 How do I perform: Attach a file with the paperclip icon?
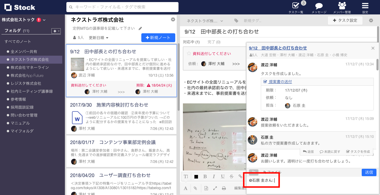coord(196,188)
